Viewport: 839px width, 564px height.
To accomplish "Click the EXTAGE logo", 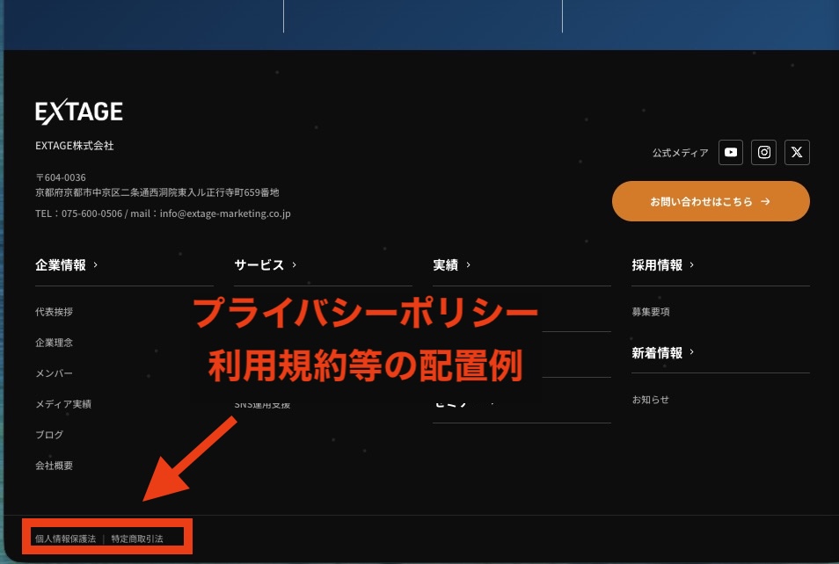I will tap(78, 112).
